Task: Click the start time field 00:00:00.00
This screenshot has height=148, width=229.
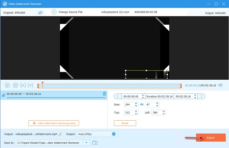Action: pyautogui.click(x=131, y=96)
